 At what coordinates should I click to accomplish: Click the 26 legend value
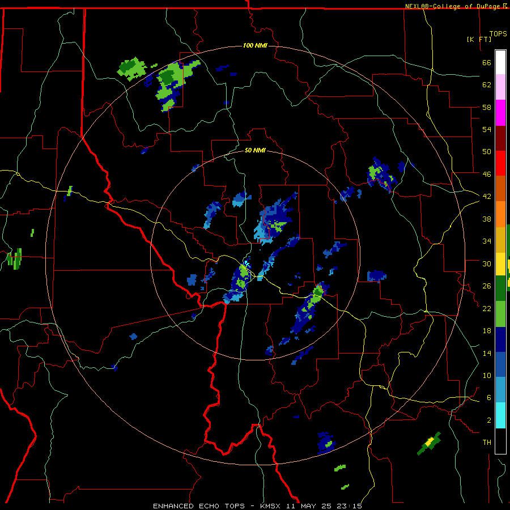click(487, 286)
